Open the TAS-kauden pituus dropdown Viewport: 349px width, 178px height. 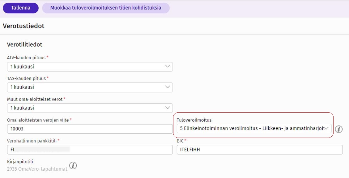coord(90,87)
